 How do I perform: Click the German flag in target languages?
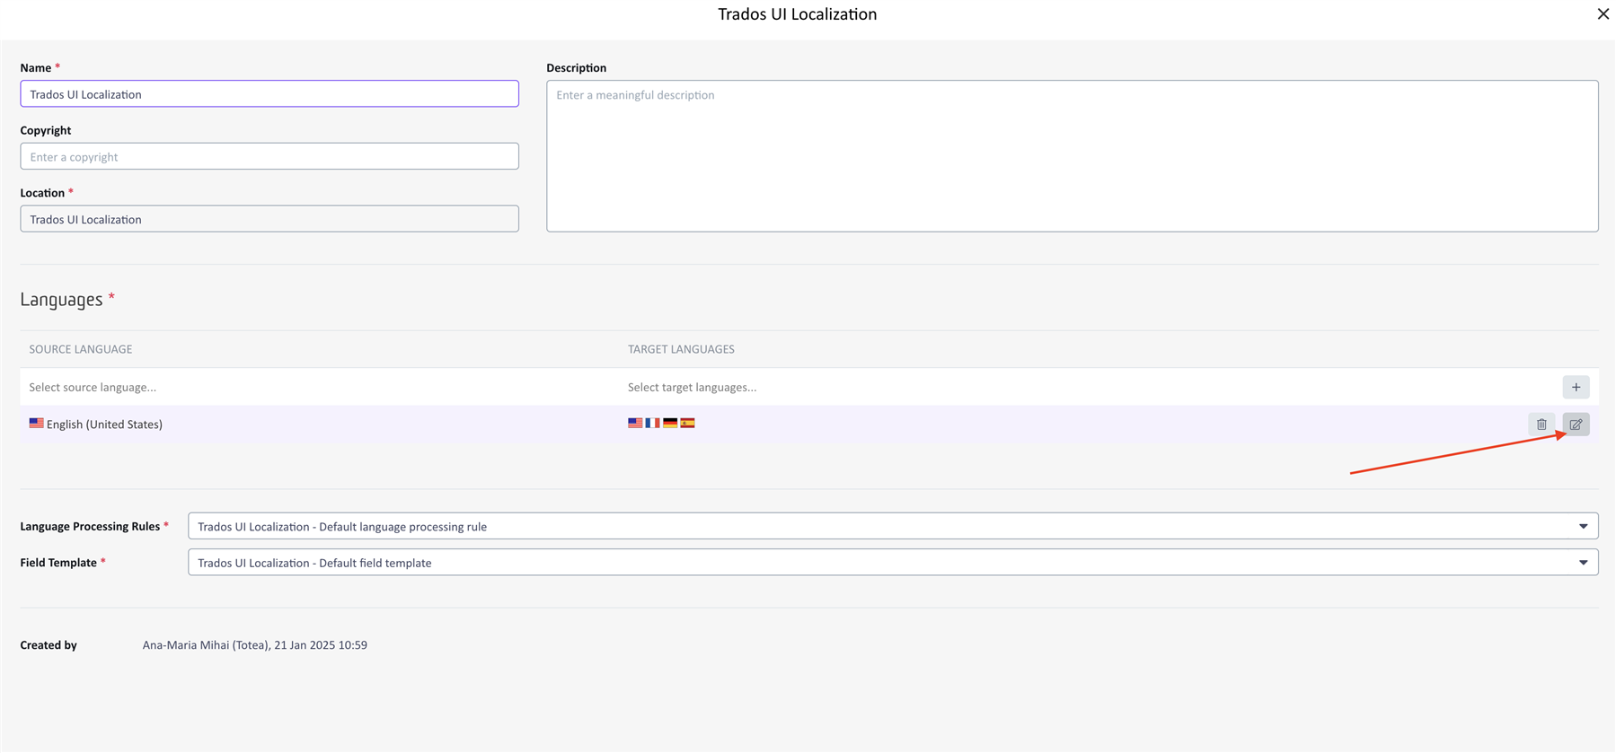(x=670, y=423)
